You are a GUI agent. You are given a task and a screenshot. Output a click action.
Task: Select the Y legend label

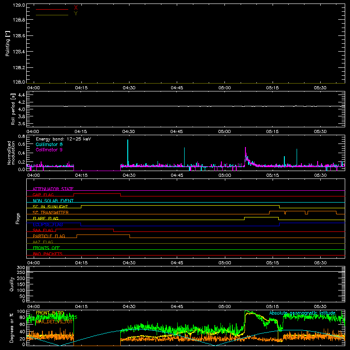[x=76, y=13]
